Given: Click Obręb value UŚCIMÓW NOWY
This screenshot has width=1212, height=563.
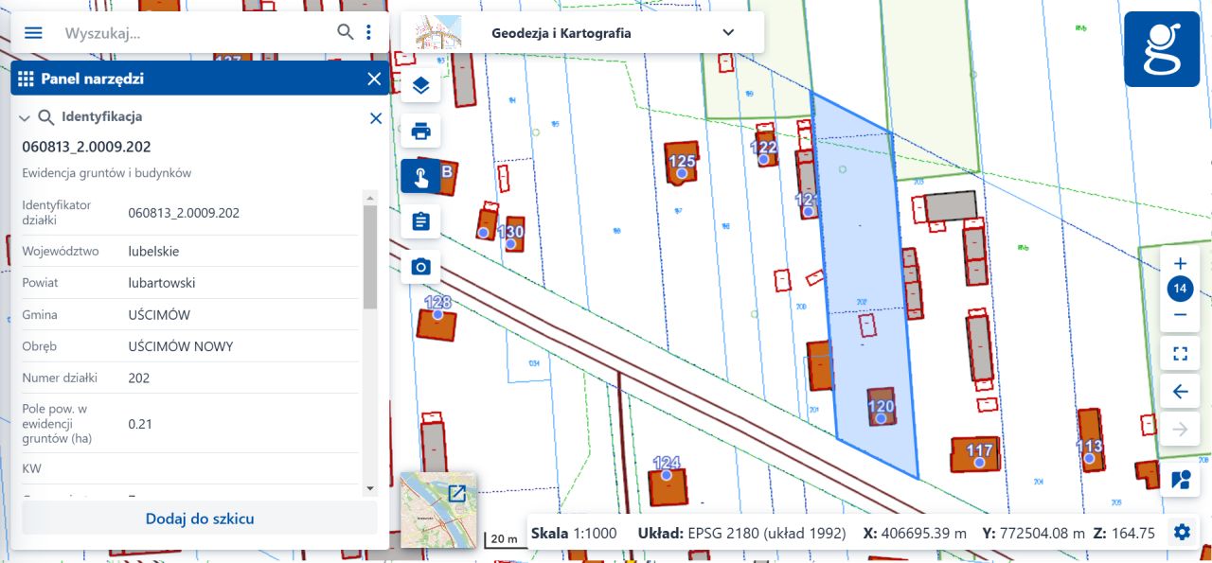Looking at the screenshot, I should pos(180,346).
